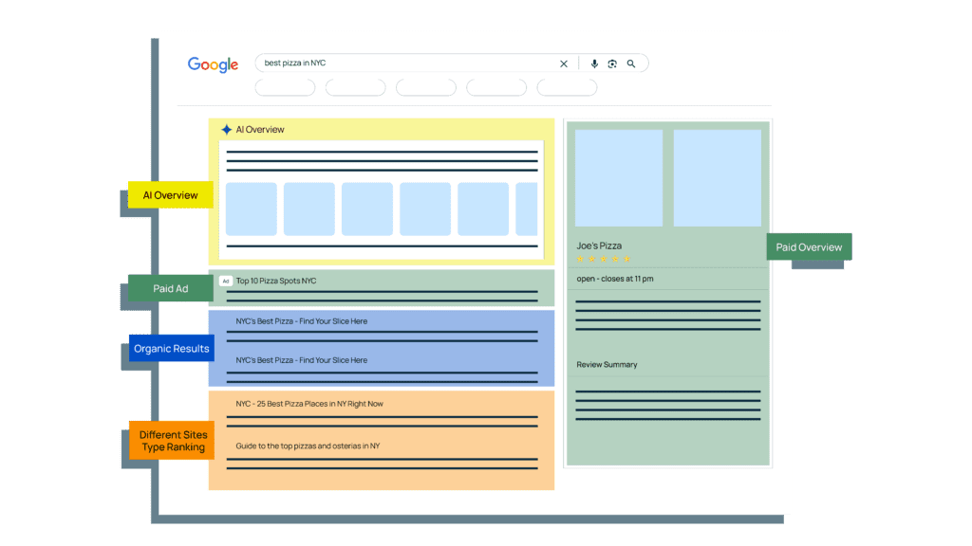The width and height of the screenshot is (972, 546).
Task: Click the orange Different Sites Type Ranking label
Action: coord(172,440)
